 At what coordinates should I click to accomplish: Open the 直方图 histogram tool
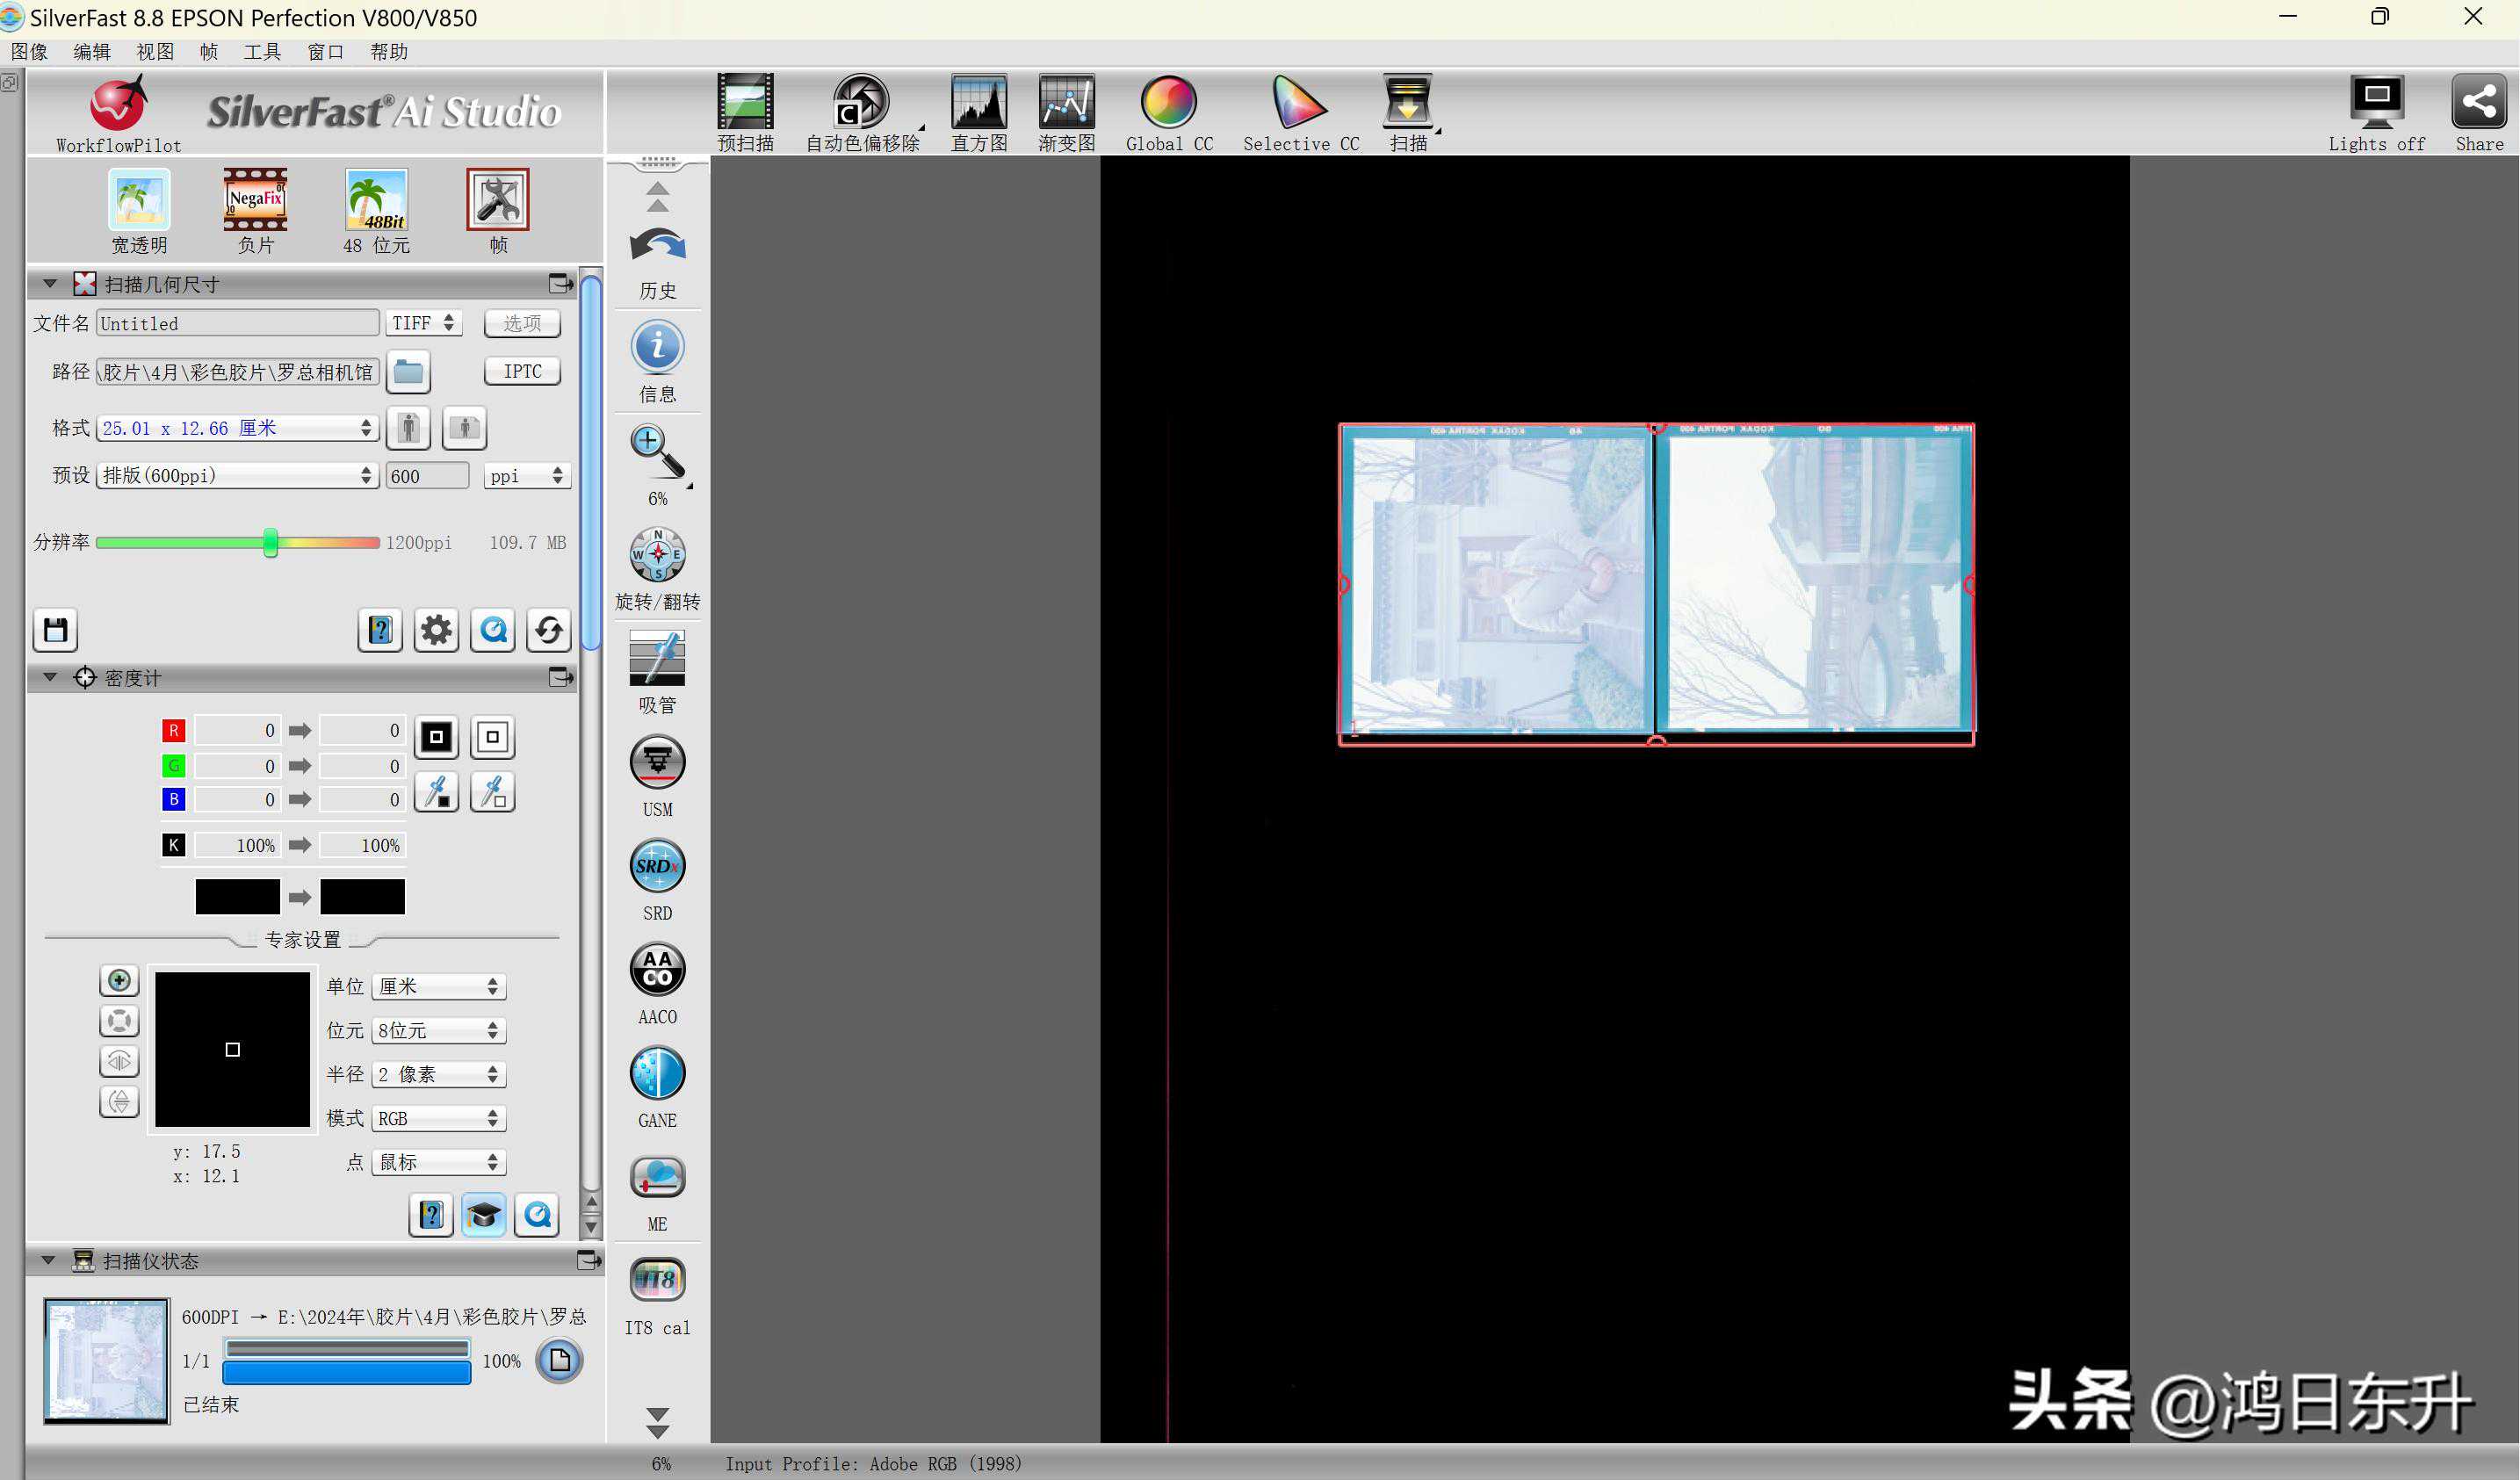(978, 102)
